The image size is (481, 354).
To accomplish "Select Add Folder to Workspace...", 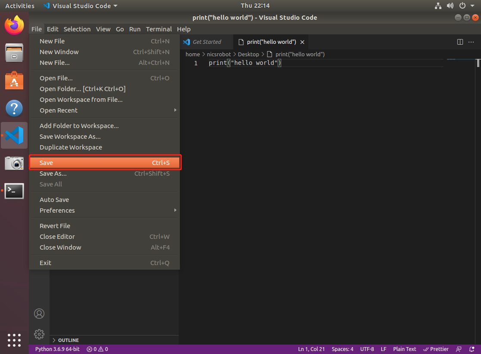I will 104,126.
